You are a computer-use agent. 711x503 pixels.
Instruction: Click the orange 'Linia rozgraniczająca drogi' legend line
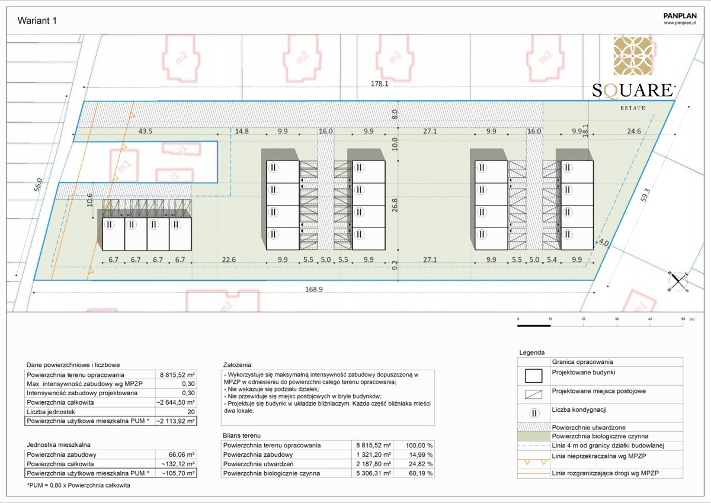(534, 473)
